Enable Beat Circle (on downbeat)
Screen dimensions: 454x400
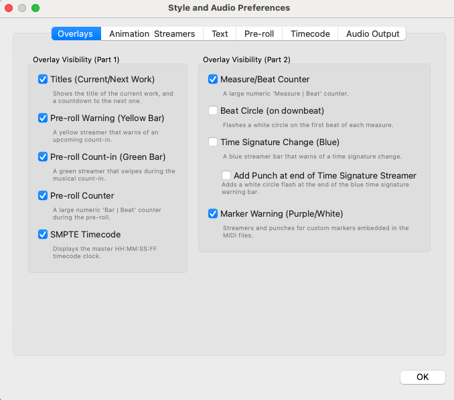[x=213, y=110]
